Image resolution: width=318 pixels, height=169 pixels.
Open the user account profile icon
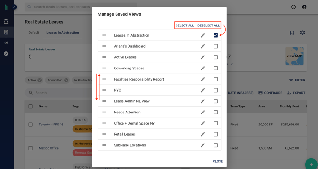(304, 7)
